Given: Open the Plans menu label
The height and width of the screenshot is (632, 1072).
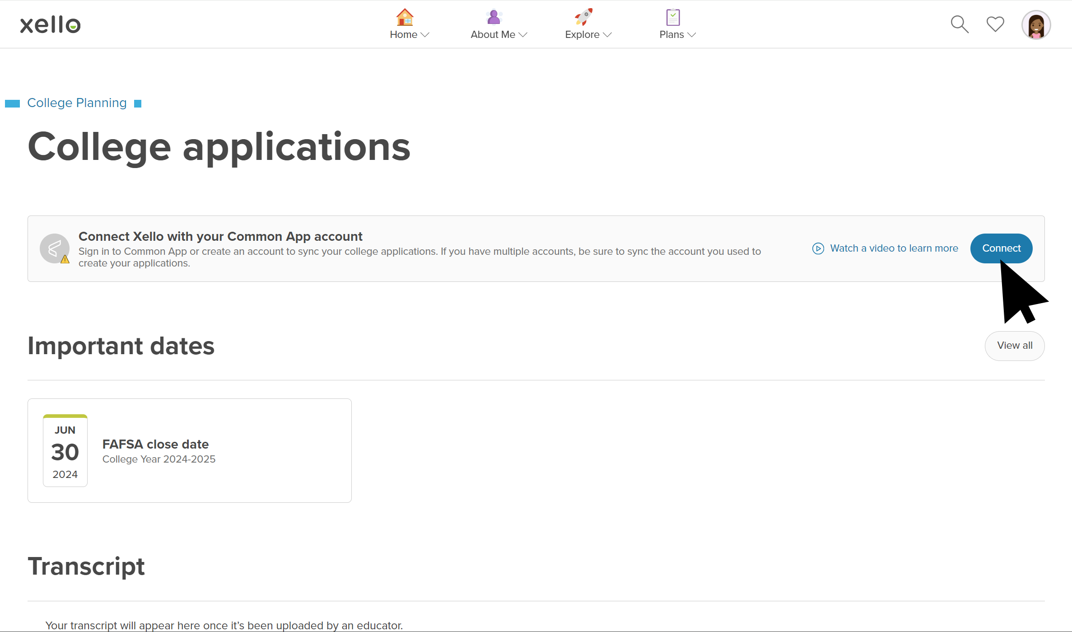Looking at the screenshot, I should (671, 34).
